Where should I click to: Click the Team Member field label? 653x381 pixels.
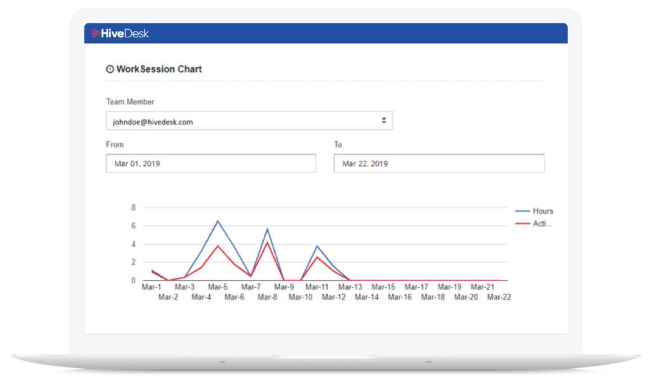coord(130,102)
